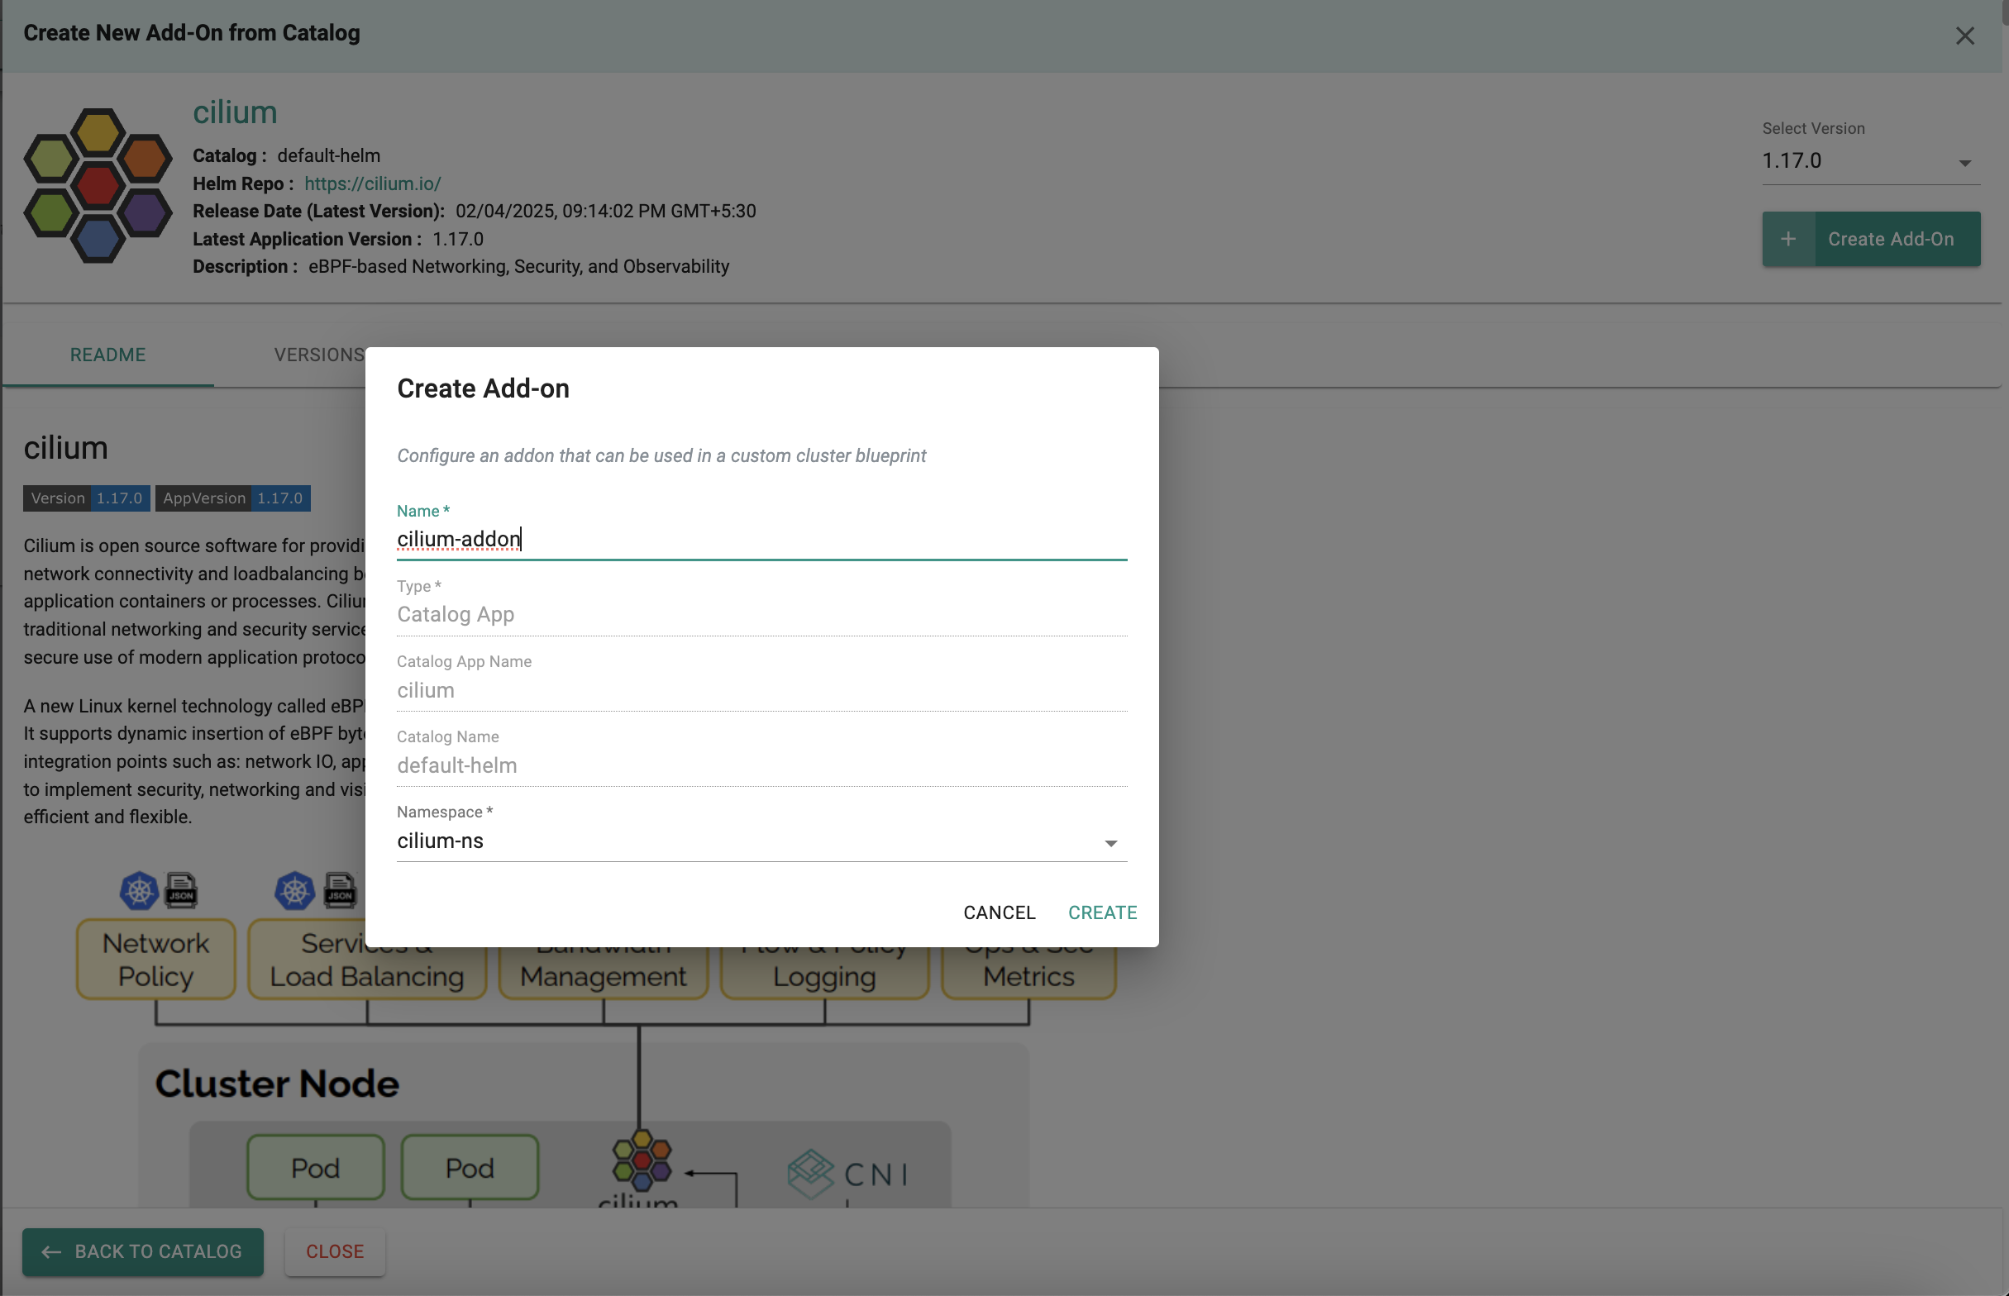
Task: Click the README cilium heading
Action: click(65, 448)
